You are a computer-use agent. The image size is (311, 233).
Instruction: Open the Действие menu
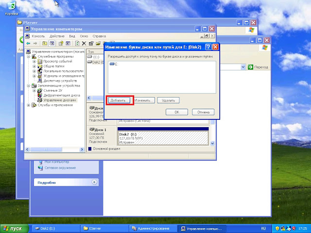[x=57, y=36]
